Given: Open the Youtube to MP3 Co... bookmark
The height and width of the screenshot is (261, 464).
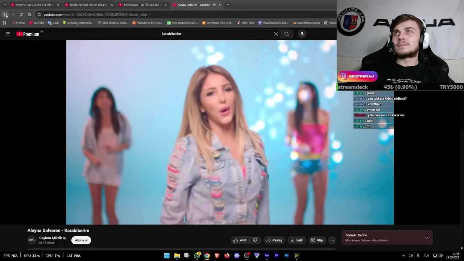Looking at the screenshot, I should pos(147,23).
